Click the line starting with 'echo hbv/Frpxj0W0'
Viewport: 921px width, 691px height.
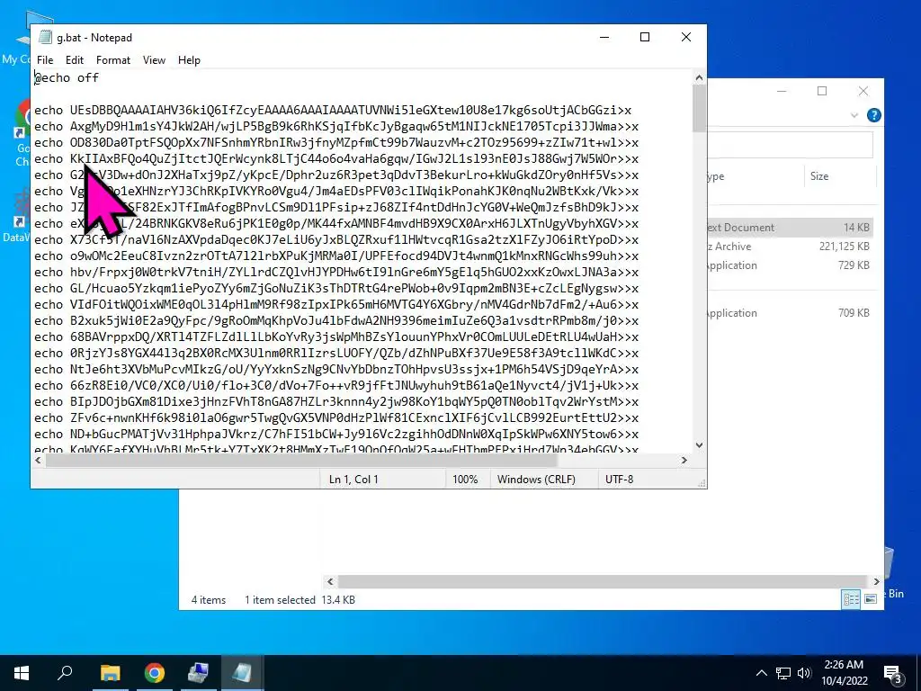(x=336, y=272)
